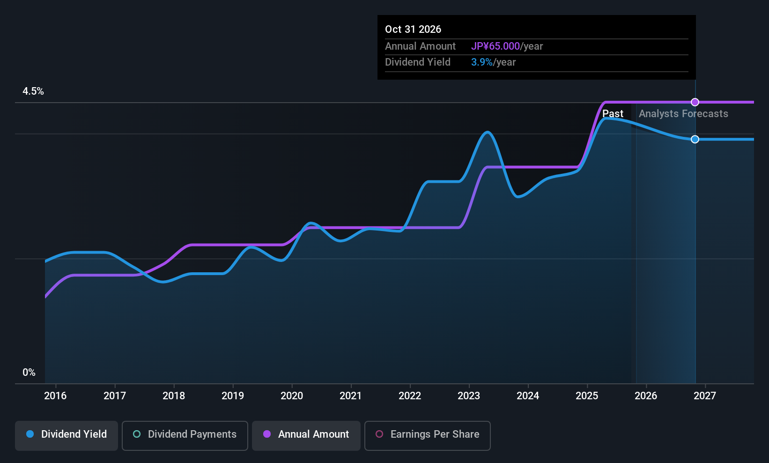Click the Annual Amount legend button

306,435
